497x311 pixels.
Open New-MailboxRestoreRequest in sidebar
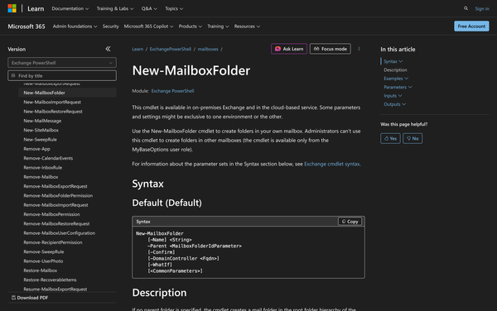(53, 112)
